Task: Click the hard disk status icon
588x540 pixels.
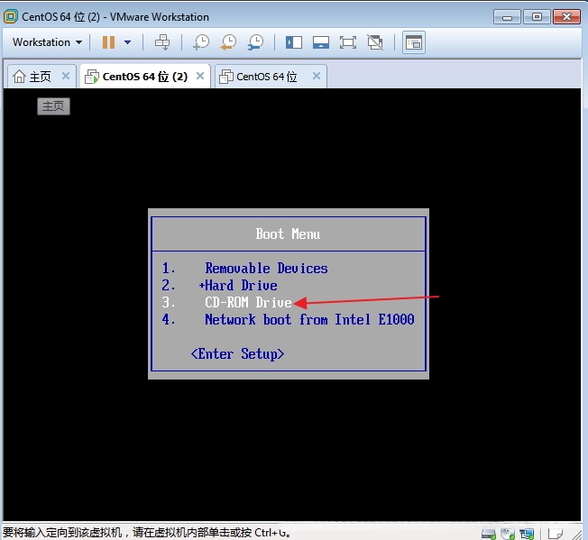Action: click(489, 533)
